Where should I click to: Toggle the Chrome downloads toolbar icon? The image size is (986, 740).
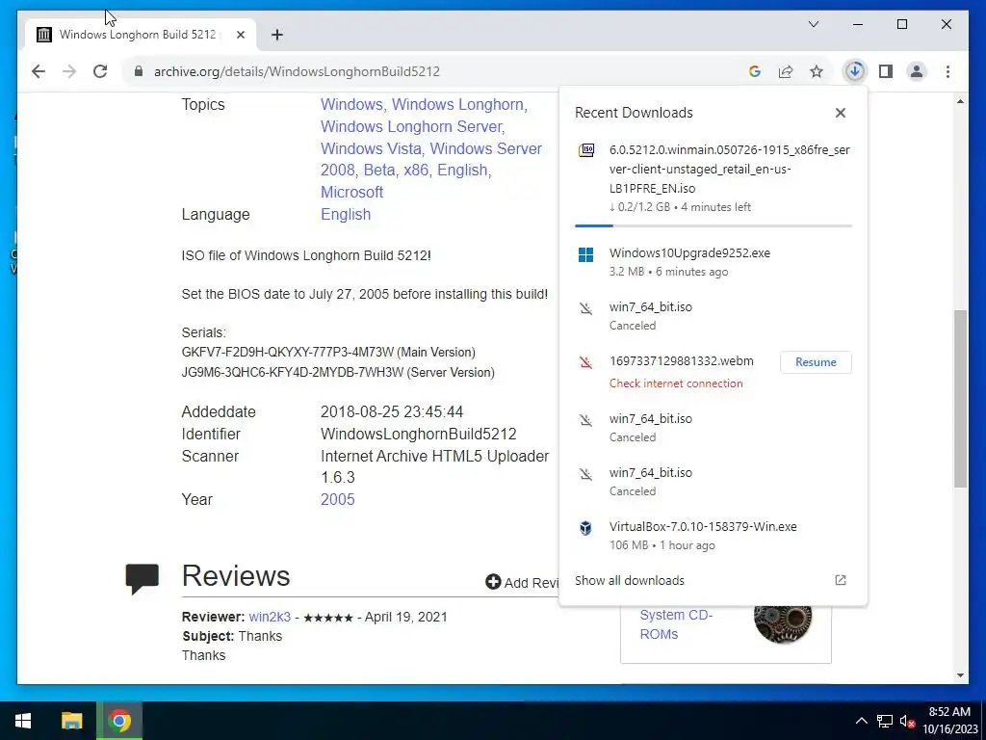(x=855, y=71)
